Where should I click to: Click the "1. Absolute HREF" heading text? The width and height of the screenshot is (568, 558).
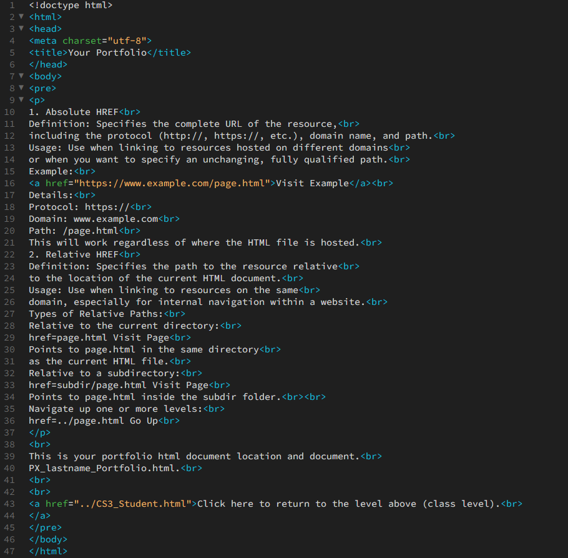click(73, 112)
